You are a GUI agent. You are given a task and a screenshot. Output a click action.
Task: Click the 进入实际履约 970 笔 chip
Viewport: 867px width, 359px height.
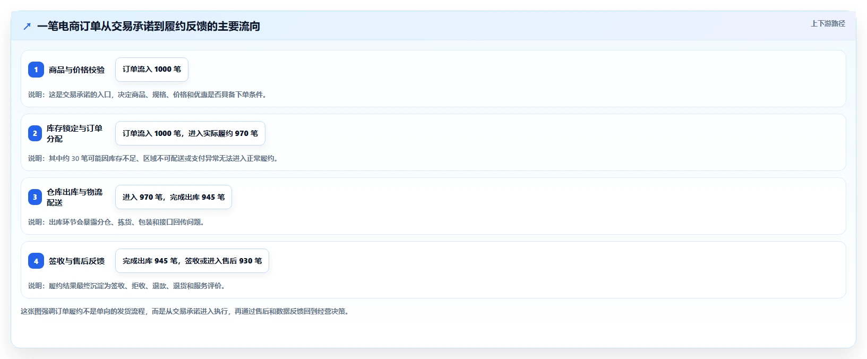[190, 133]
